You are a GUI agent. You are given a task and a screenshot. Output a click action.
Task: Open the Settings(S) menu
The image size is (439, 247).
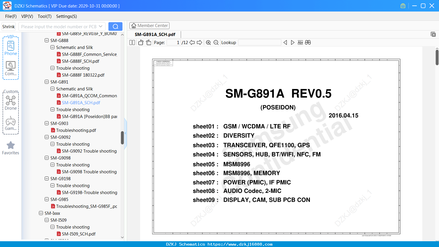point(67,16)
